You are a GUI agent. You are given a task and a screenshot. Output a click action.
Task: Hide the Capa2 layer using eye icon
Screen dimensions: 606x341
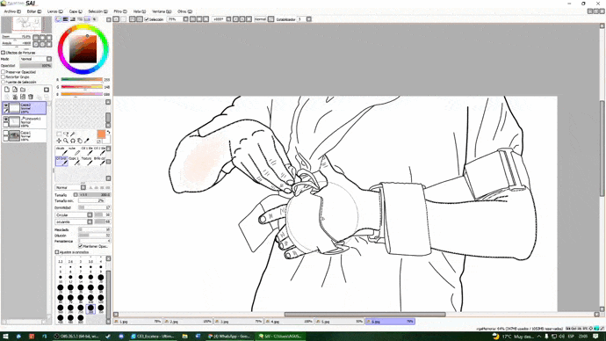coord(6,105)
